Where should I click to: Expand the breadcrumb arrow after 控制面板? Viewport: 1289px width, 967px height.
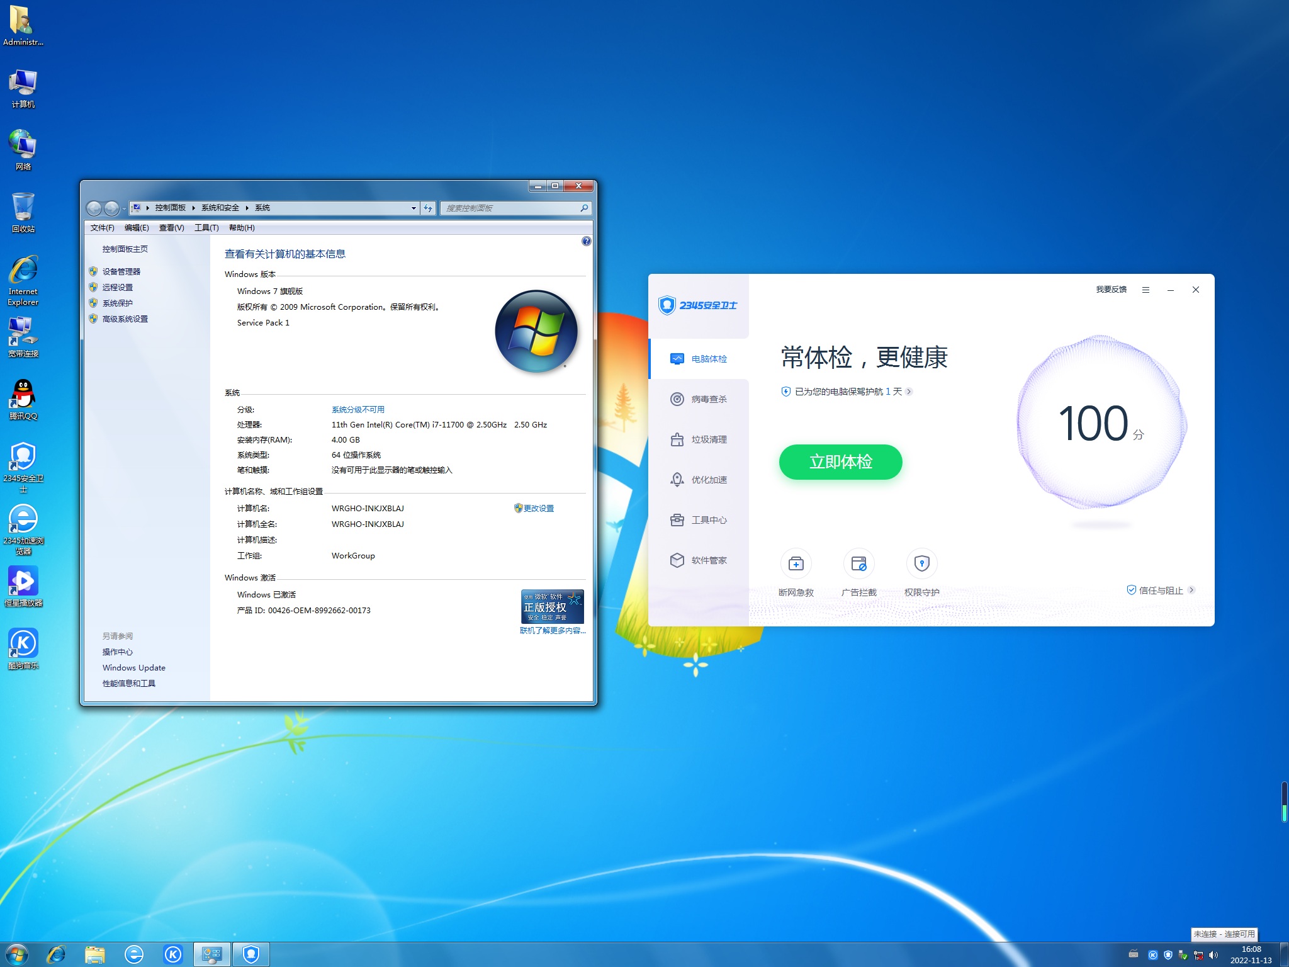[193, 208]
